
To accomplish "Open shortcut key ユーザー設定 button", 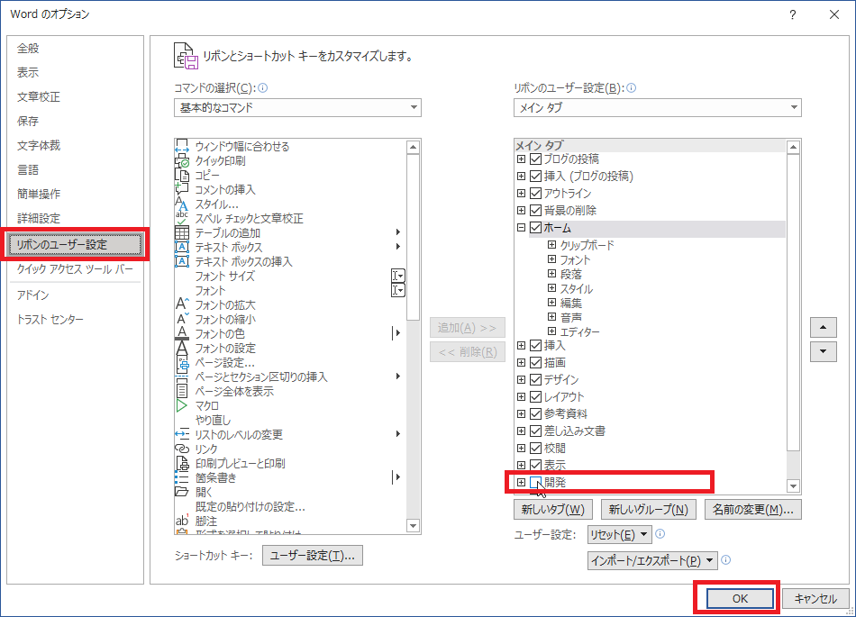I will pyautogui.click(x=313, y=556).
